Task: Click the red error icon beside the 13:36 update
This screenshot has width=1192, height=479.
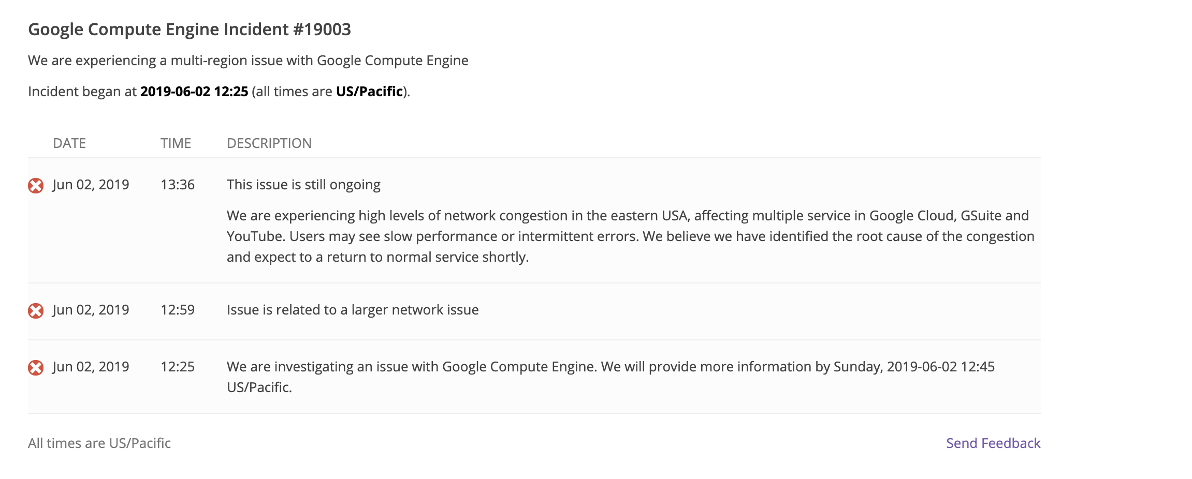Action: [36, 186]
